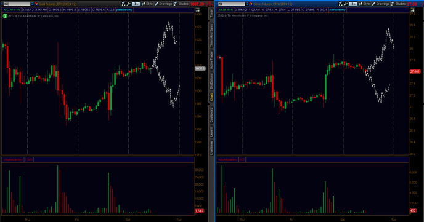Click 1h timeframe button on silver chart
Screen dimensions: 424x222
(353, 4)
